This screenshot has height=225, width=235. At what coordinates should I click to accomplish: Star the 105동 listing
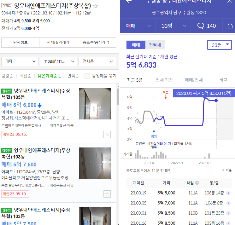coord(107,135)
